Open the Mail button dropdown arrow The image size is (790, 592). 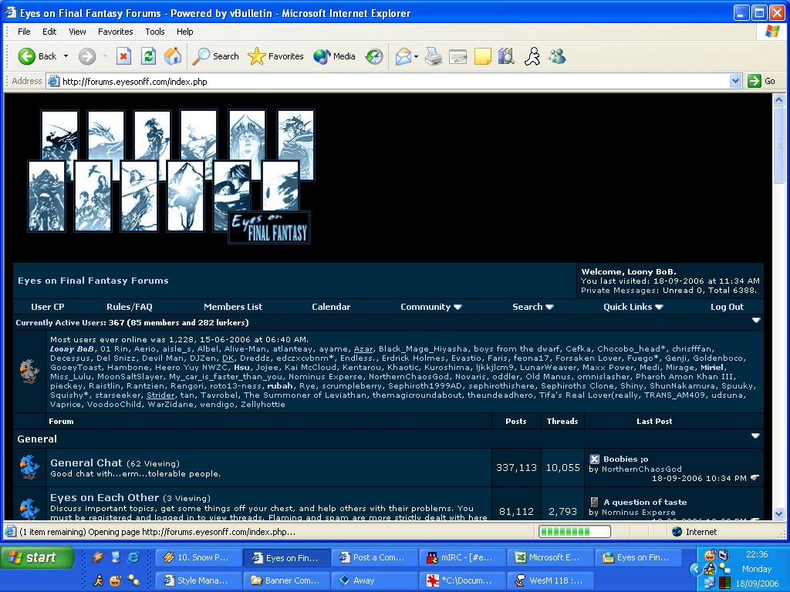(x=416, y=56)
